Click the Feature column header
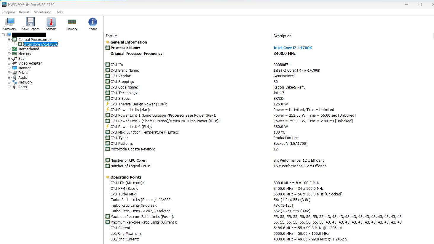 coord(112,36)
